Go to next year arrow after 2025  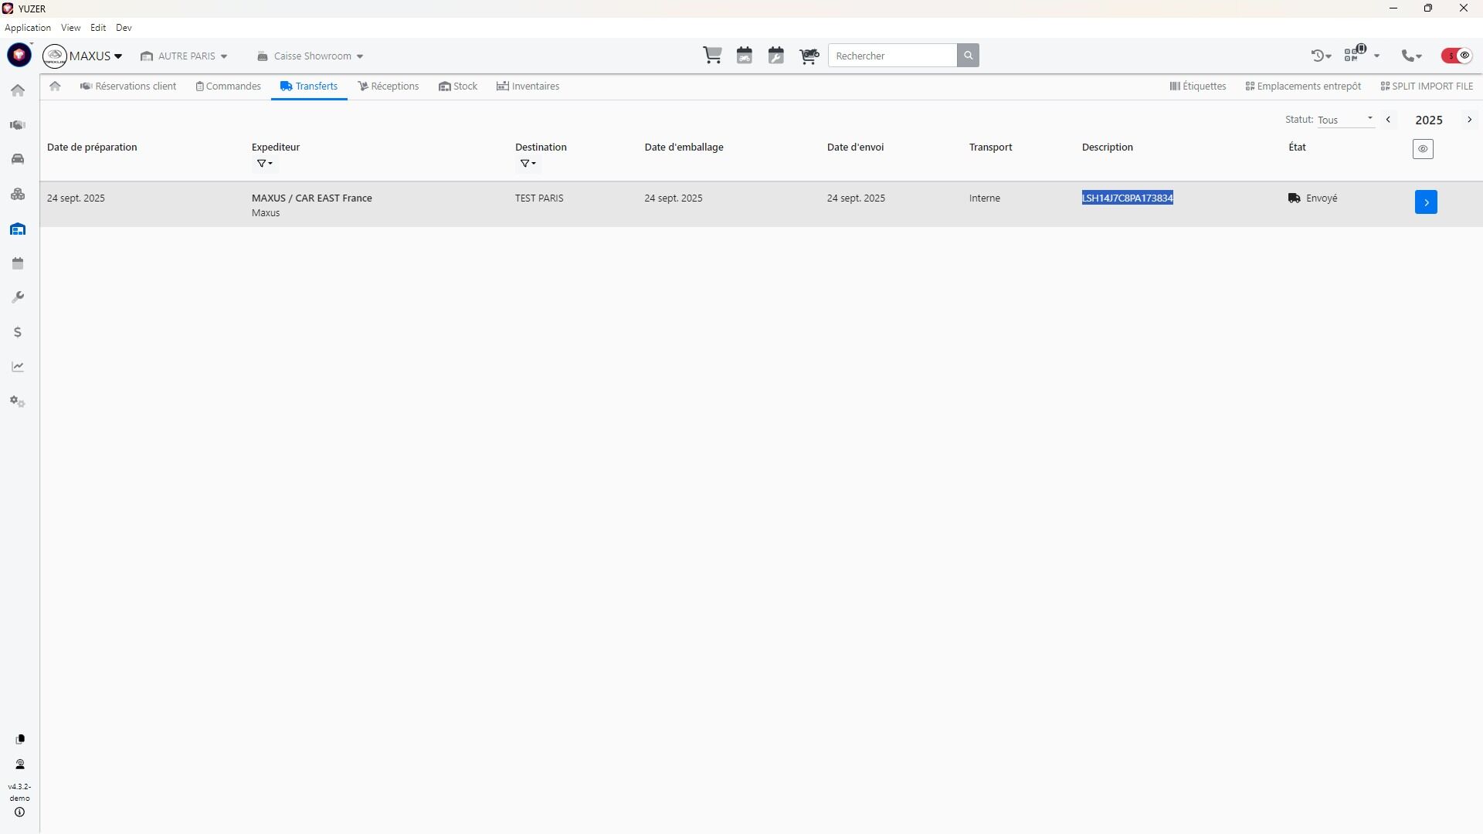[1469, 120]
